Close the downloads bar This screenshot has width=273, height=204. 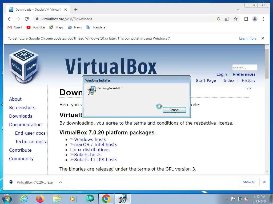[264, 182]
